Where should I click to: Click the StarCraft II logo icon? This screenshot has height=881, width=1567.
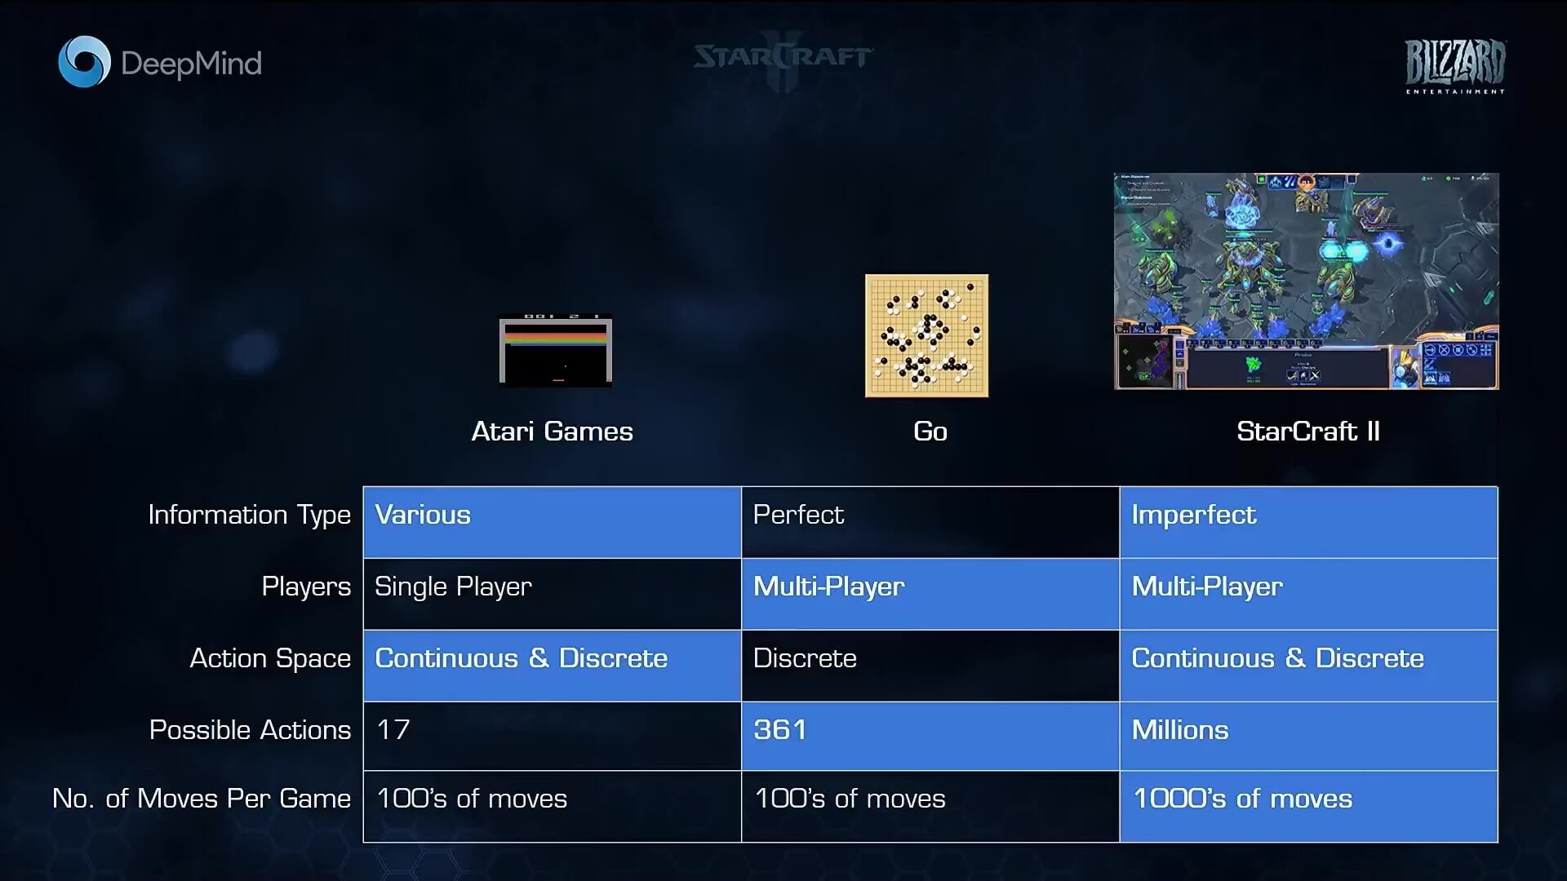(x=783, y=60)
